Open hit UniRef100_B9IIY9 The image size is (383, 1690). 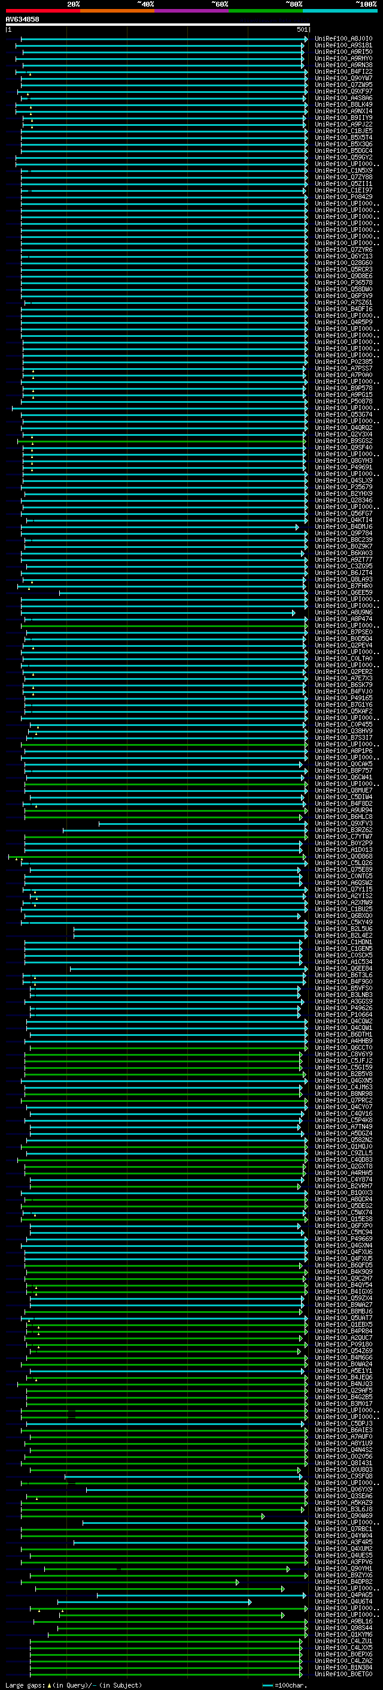[344, 118]
